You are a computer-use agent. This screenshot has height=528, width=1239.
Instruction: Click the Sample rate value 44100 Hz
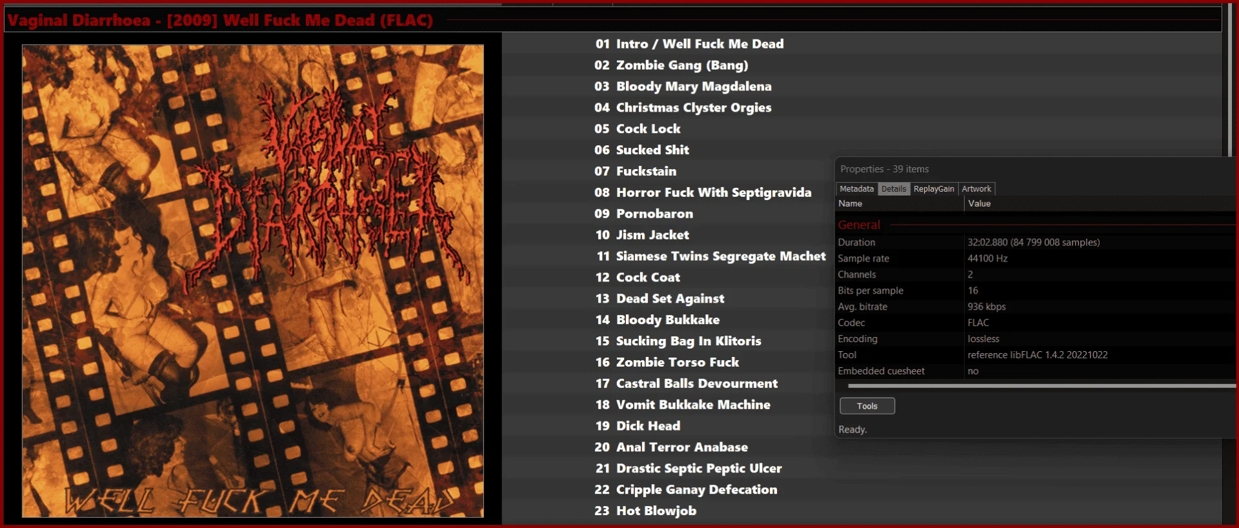click(x=987, y=259)
